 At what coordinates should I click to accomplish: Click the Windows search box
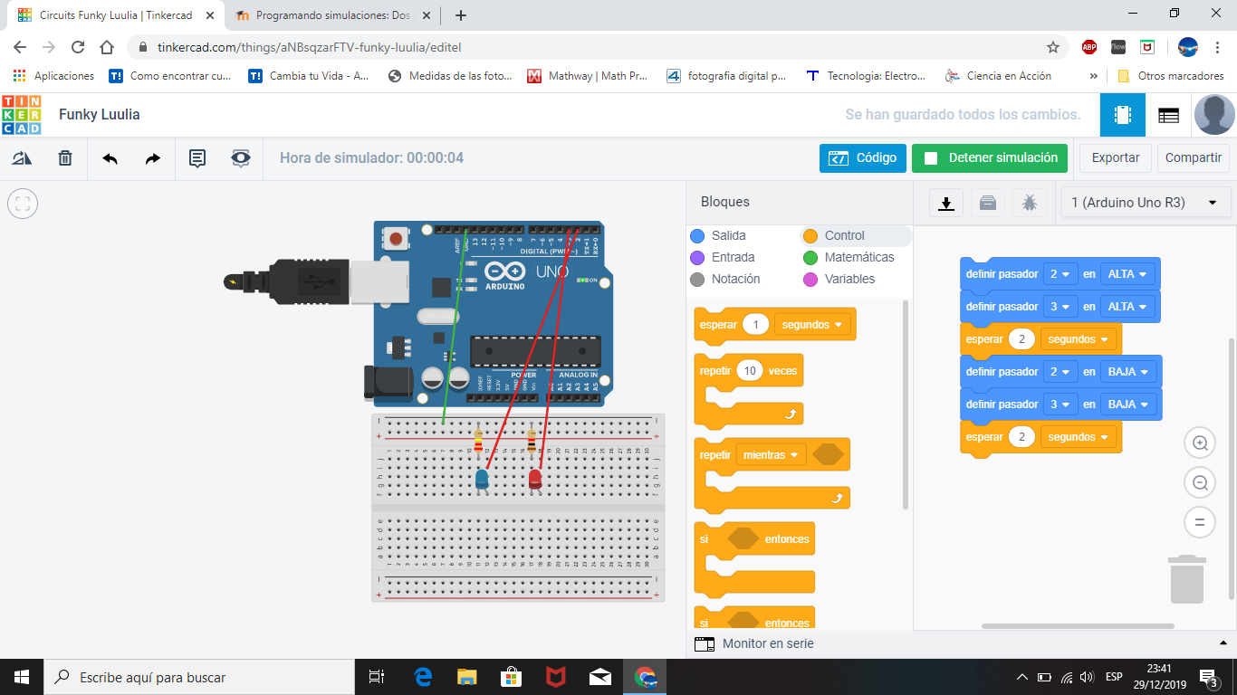coord(199,677)
